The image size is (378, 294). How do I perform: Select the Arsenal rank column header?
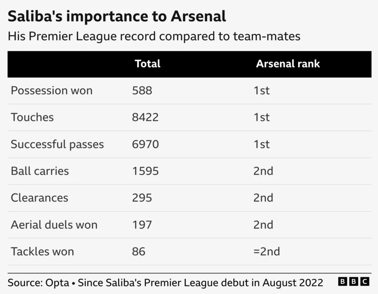click(x=288, y=64)
